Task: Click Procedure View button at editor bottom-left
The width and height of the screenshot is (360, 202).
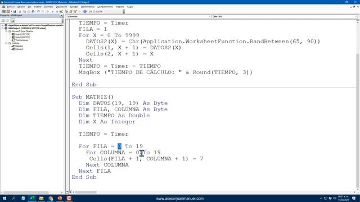Action: 67,192
